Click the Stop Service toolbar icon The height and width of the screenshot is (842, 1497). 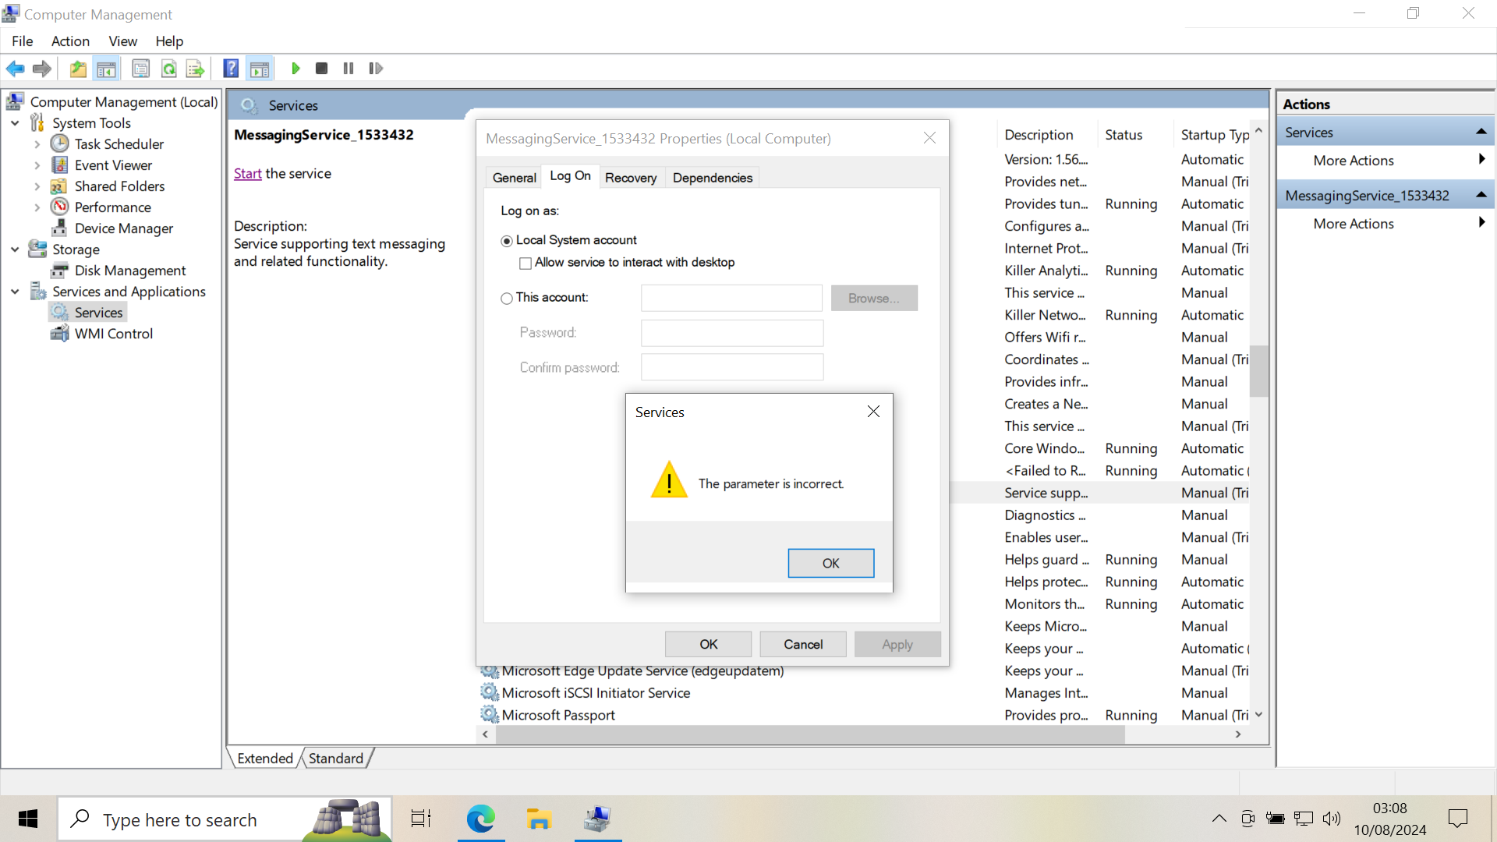click(x=321, y=69)
